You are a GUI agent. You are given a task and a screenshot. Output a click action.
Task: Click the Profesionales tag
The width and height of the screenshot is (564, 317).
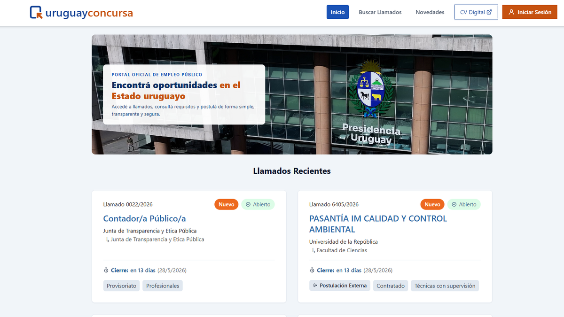pos(163,286)
